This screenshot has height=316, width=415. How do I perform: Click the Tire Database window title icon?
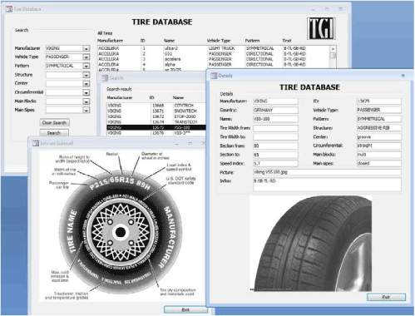9,9
